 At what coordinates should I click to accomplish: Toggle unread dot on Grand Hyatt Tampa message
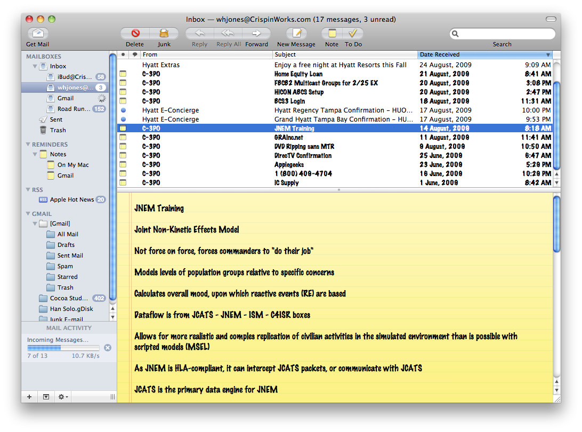[x=123, y=119]
